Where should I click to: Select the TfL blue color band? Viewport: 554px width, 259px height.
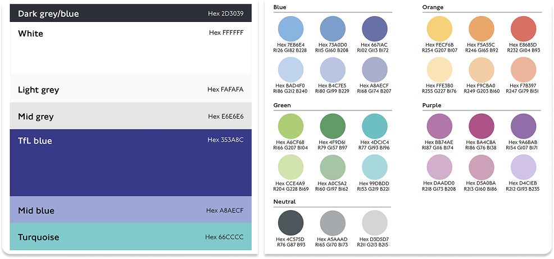click(130, 163)
